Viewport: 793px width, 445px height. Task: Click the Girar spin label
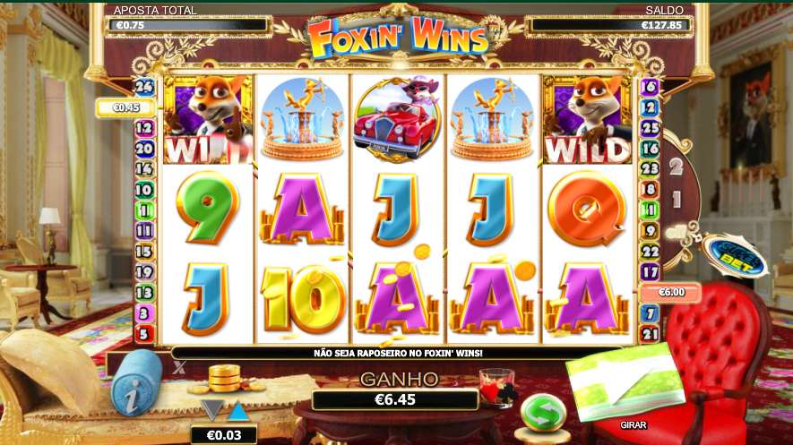click(634, 425)
